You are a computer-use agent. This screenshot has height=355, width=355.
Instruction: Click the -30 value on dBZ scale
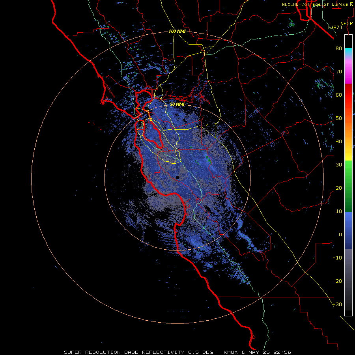pos(337,305)
